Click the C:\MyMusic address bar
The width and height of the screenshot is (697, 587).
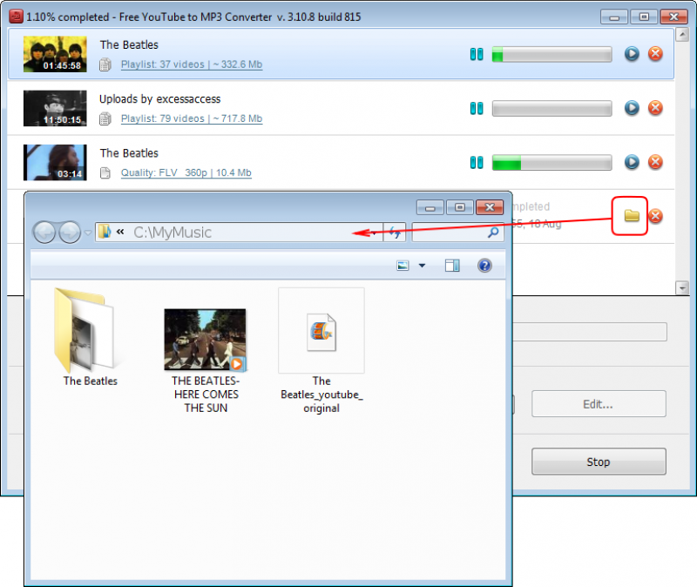pos(239,233)
